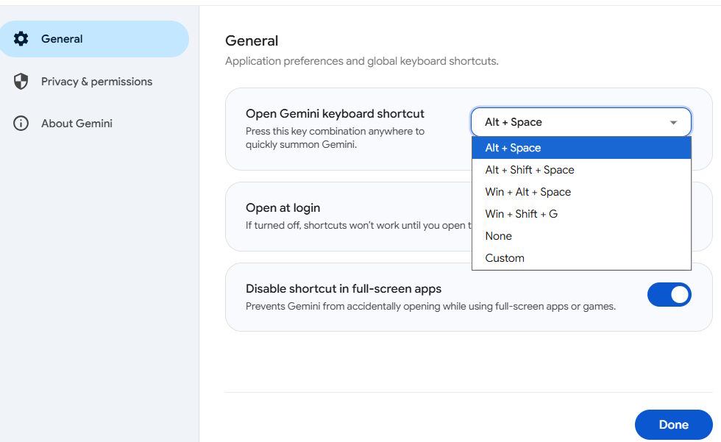The height and width of the screenshot is (442, 721).
Task: Click the About Gemini info icon
Action: [x=21, y=123]
